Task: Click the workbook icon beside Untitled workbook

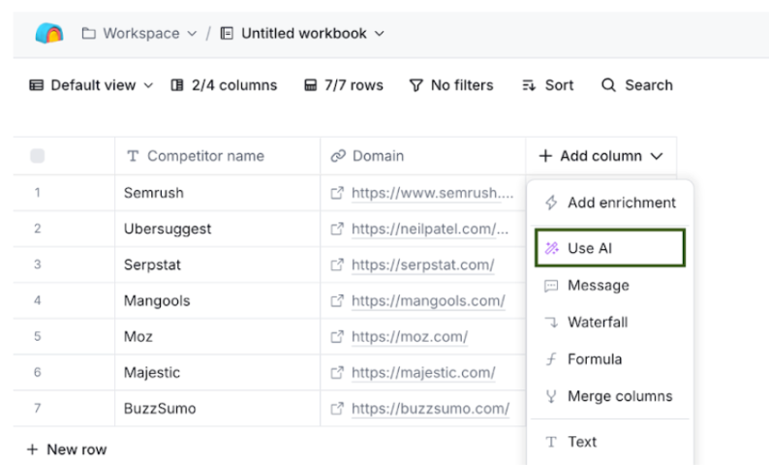Action: pos(227,33)
